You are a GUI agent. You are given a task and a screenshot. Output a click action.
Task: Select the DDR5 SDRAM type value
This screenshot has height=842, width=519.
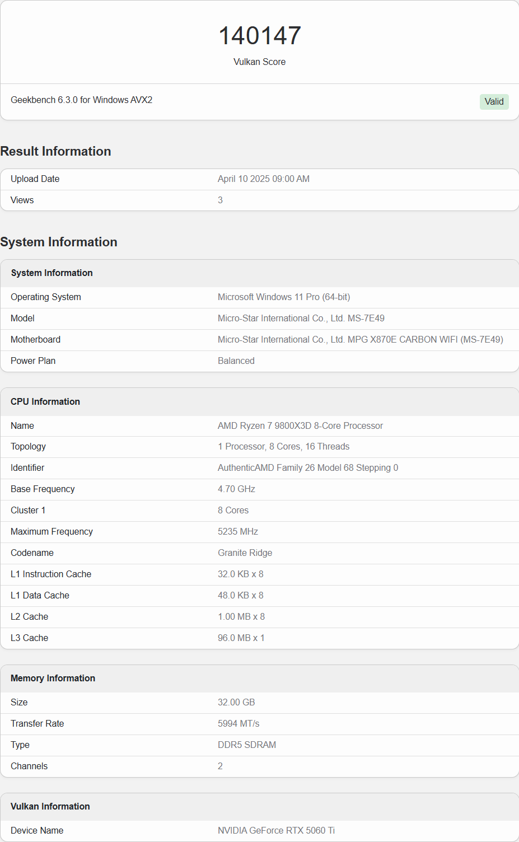pos(247,745)
